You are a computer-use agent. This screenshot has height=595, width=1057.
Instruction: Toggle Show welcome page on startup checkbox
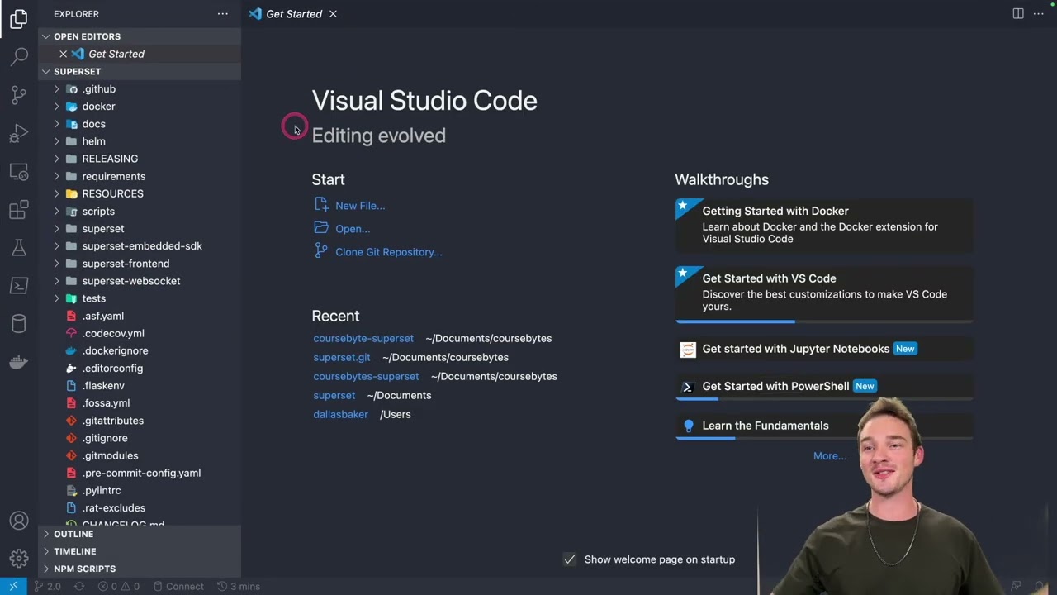[x=569, y=559]
